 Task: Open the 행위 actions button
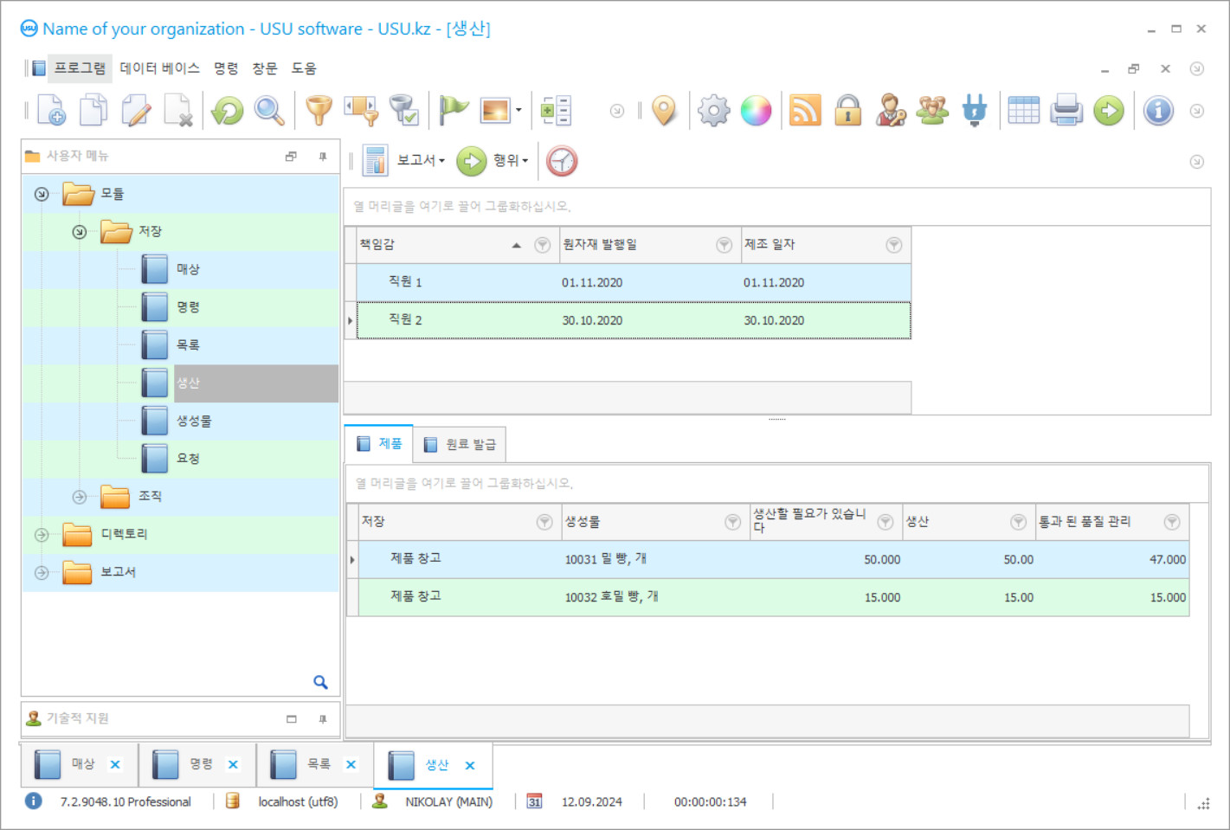[x=493, y=161]
